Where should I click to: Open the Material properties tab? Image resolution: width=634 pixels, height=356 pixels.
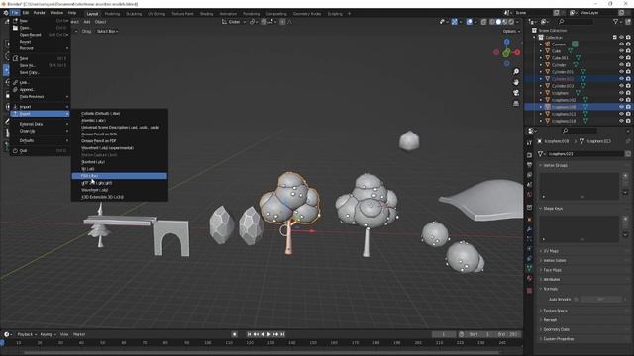coord(529,278)
